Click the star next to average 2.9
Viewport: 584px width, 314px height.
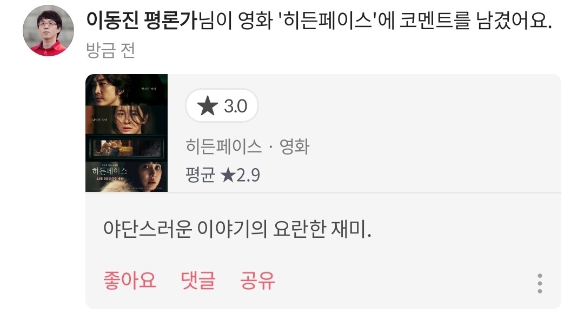point(227,175)
